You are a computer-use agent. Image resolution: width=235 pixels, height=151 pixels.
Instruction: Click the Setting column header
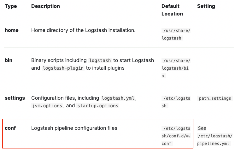coord(206,6)
